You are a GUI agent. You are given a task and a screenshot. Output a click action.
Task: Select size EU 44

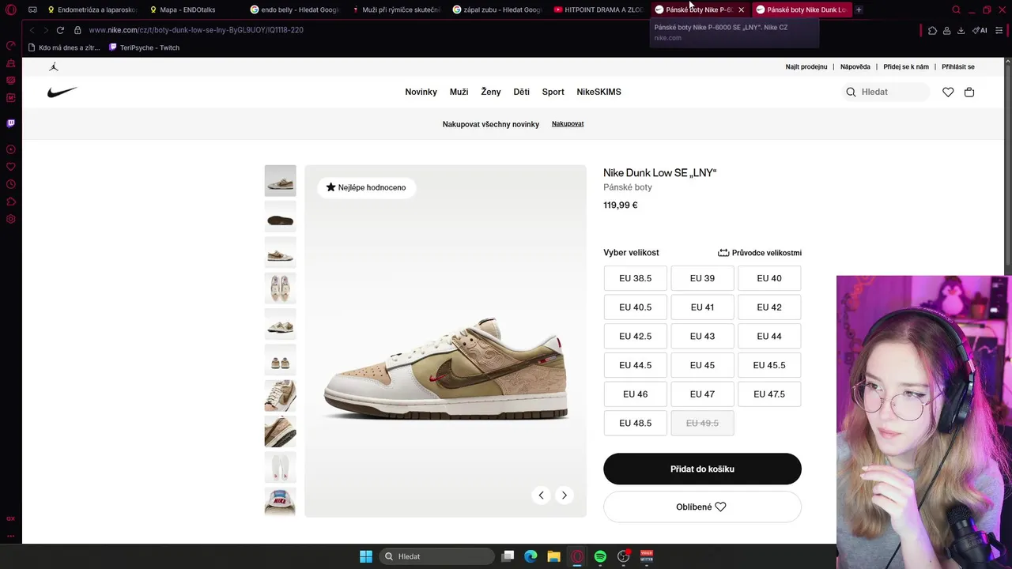(x=769, y=336)
